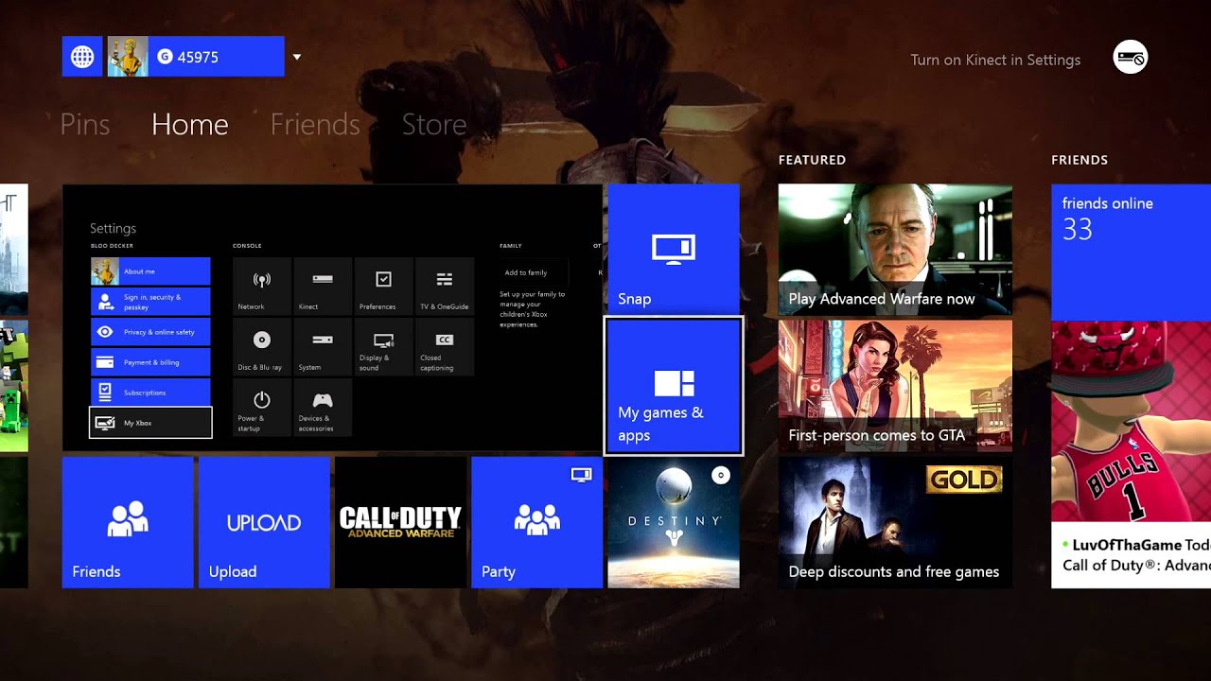The width and height of the screenshot is (1211, 681).
Task: Click the Settings title text
Action: 113,228
